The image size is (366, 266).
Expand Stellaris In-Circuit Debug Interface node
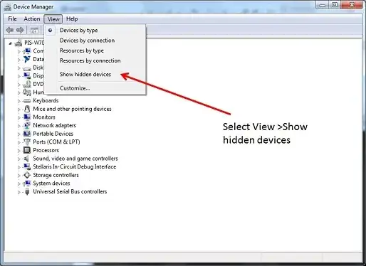tap(19, 167)
